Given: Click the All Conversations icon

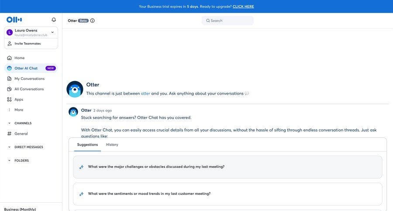Looking at the screenshot, I should click(9, 89).
